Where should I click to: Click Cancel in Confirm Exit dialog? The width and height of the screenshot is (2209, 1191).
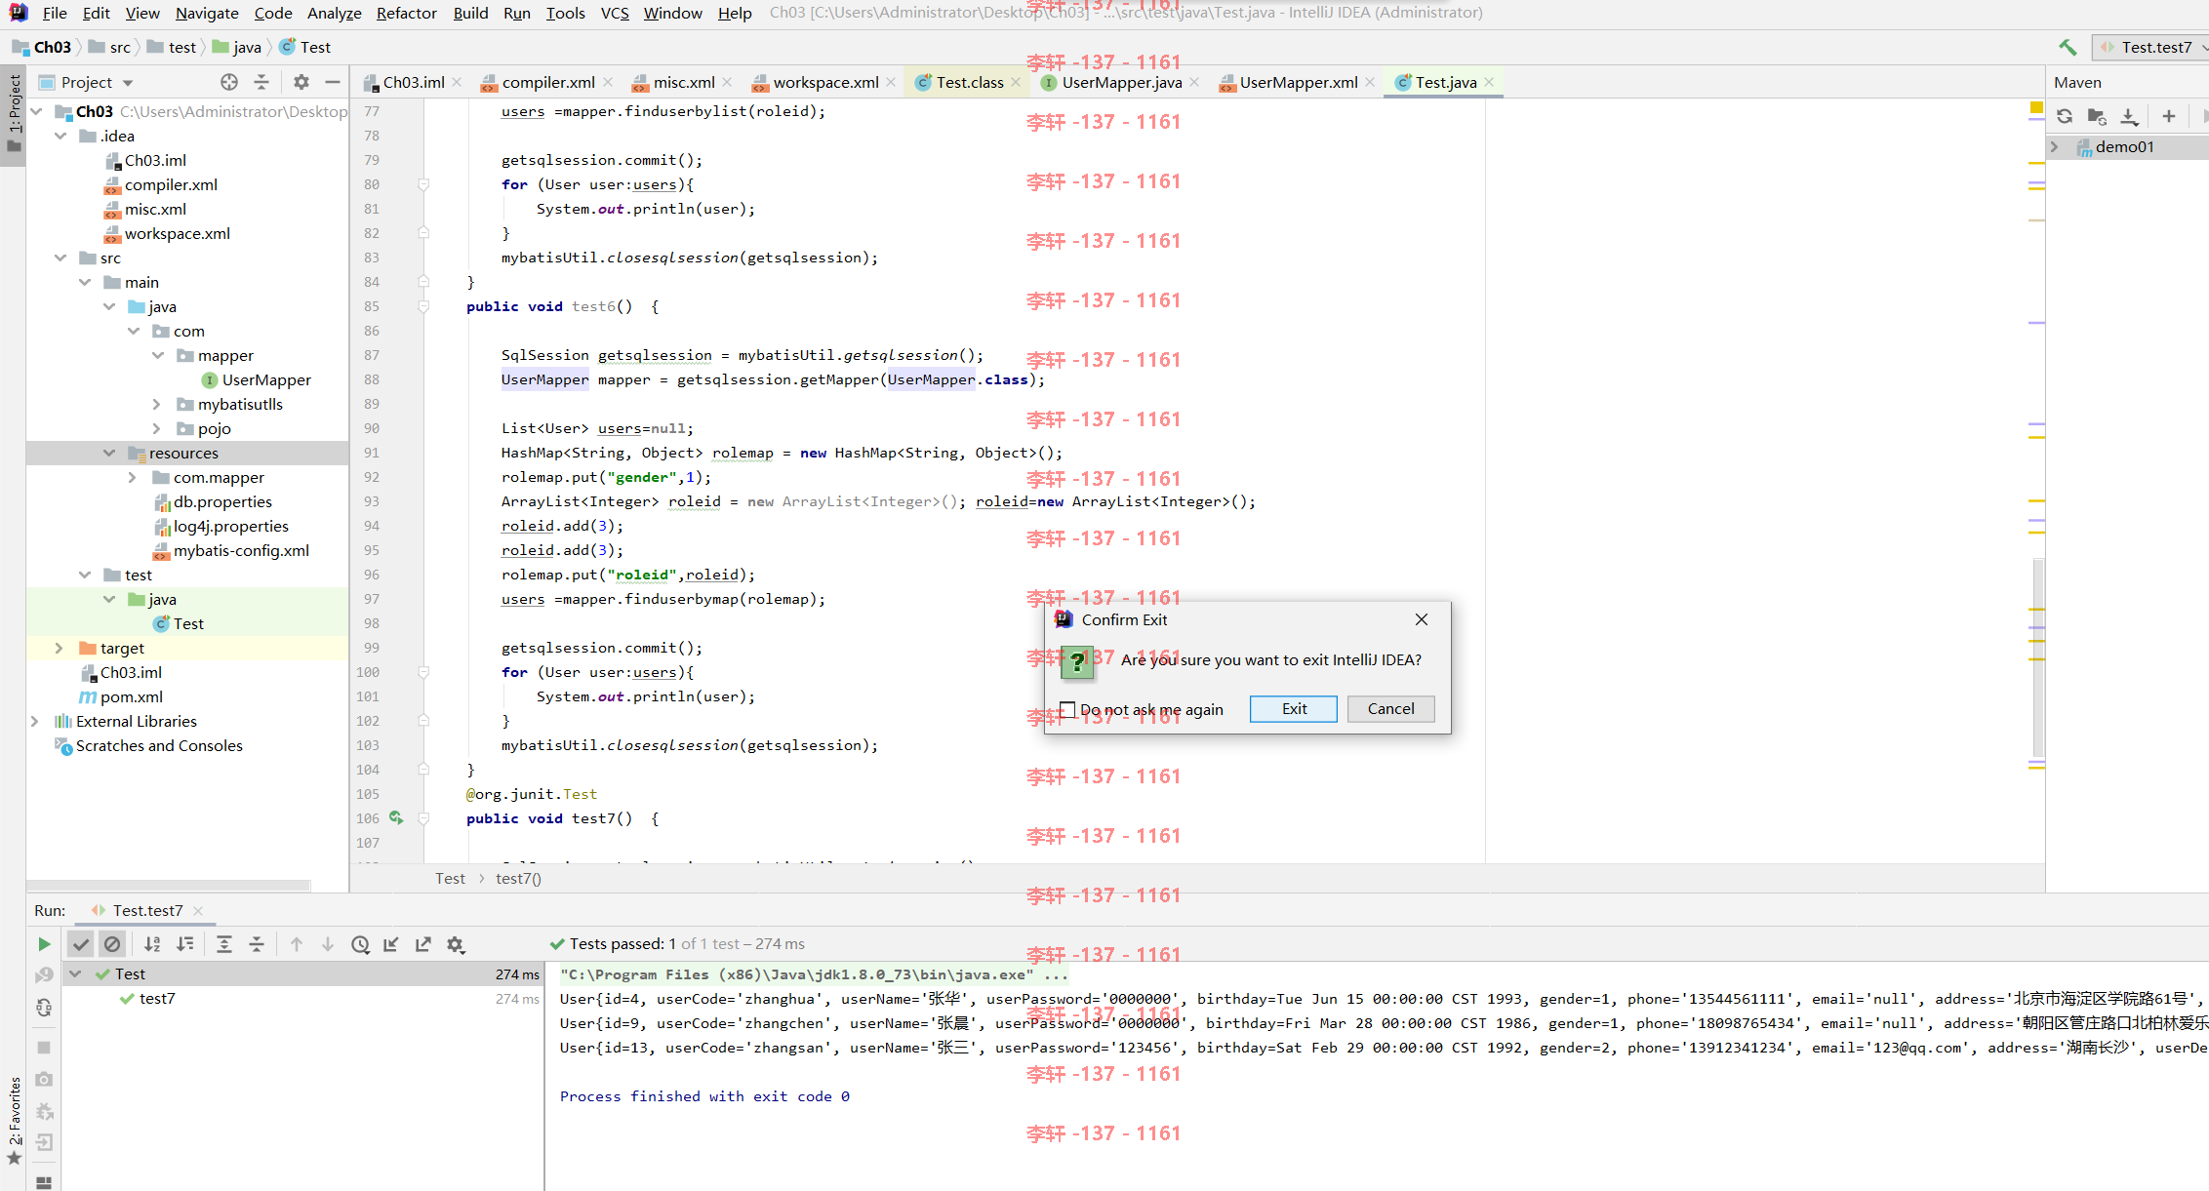tap(1390, 708)
